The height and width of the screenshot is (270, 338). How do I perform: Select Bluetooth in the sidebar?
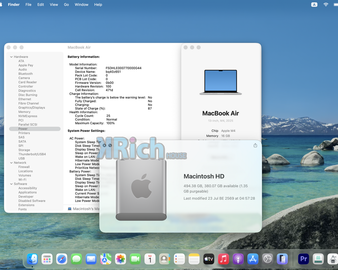[26, 74]
